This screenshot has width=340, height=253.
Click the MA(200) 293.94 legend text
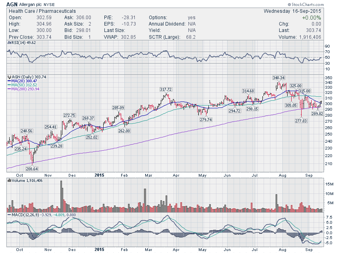tap(25, 89)
